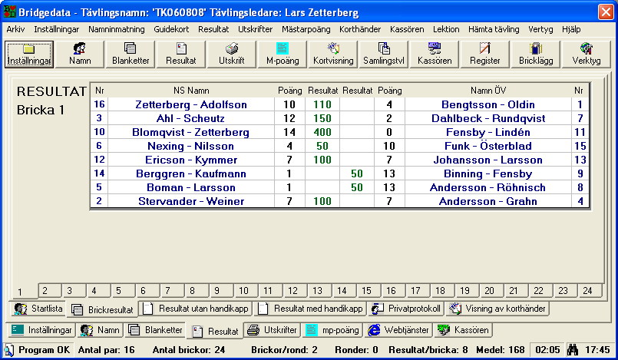This screenshot has width=618, height=360.
Task: Click the binoculars icon in status bar
Action: 572,350
